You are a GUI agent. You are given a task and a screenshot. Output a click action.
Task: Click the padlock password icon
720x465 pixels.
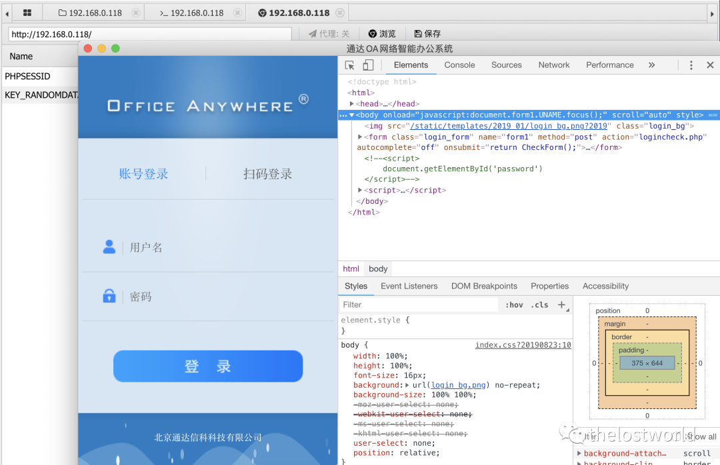point(109,296)
